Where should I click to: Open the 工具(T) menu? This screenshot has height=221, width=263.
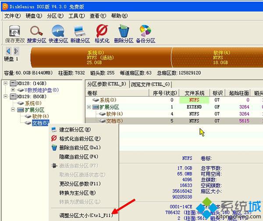pyautogui.click(x=77, y=16)
